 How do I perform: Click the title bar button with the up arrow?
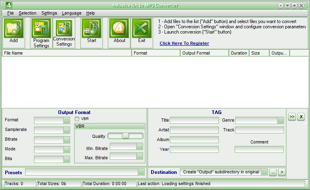click(x=294, y=6)
